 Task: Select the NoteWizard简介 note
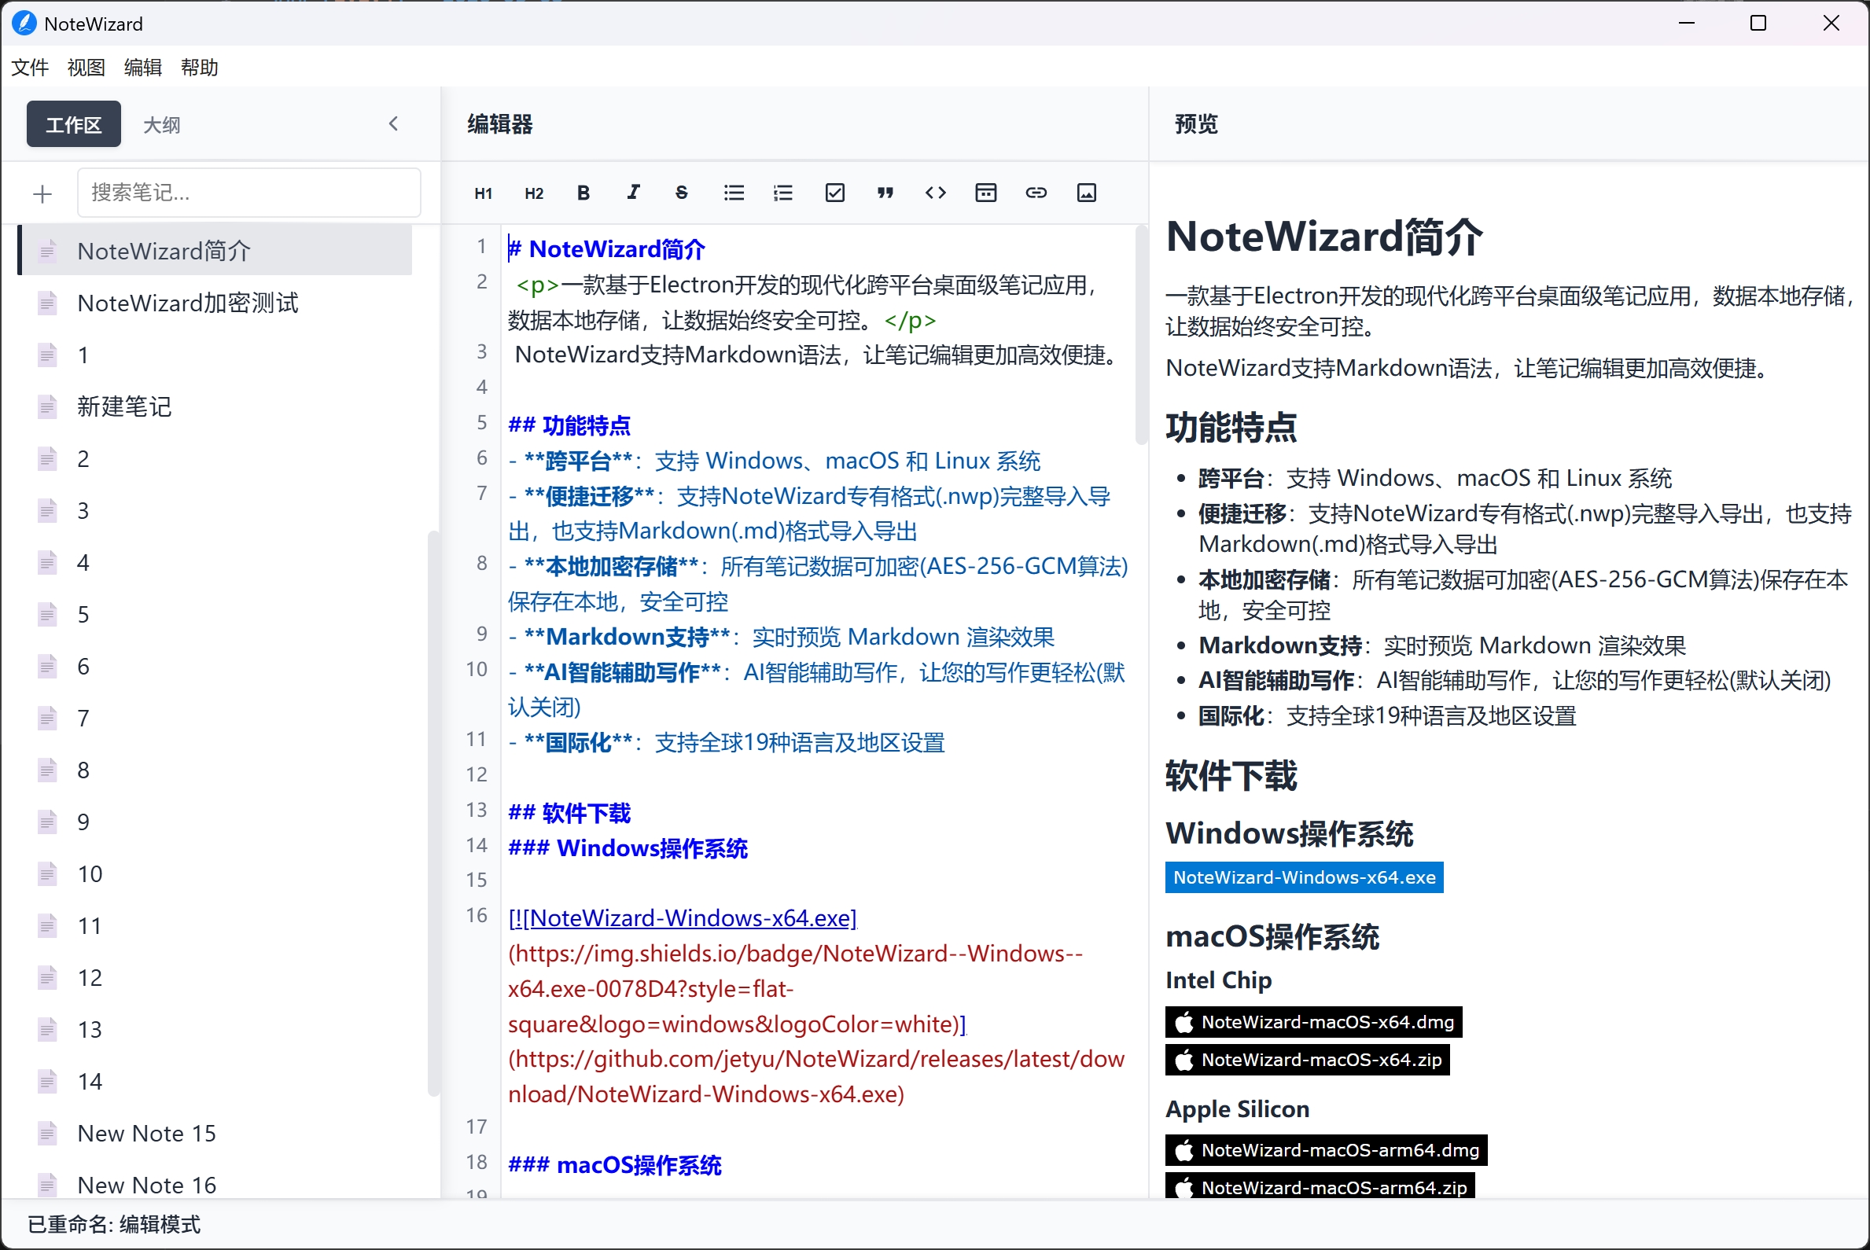(x=215, y=251)
